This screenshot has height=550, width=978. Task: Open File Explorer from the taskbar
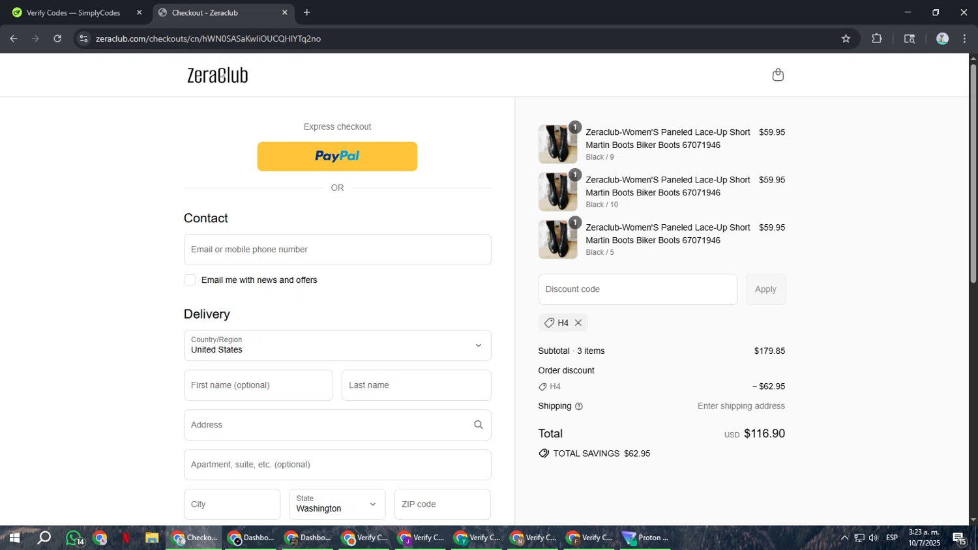coord(152,538)
